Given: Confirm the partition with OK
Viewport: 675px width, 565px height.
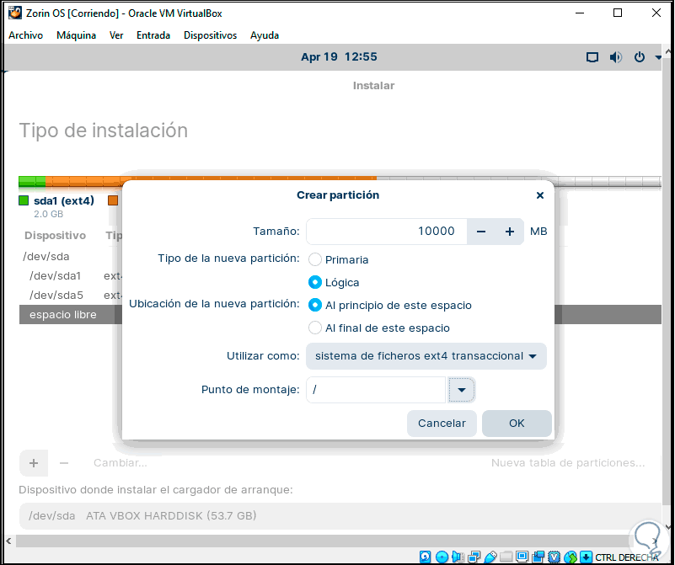Looking at the screenshot, I should [517, 423].
